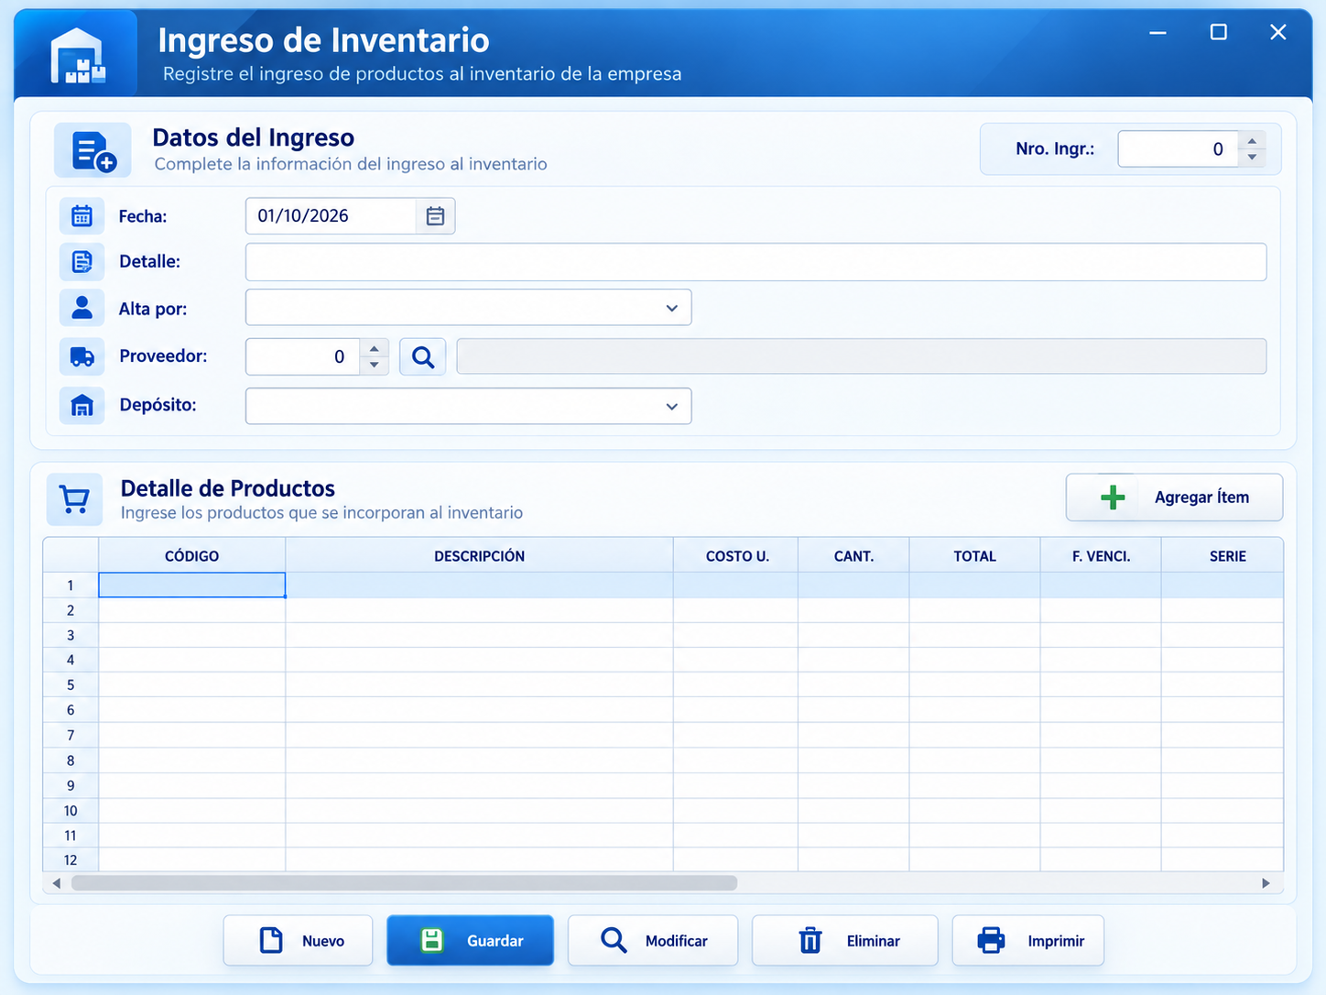Click the Modificar button
Image resolution: width=1326 pixels, height=995 pixels.
tap(653, 940)
